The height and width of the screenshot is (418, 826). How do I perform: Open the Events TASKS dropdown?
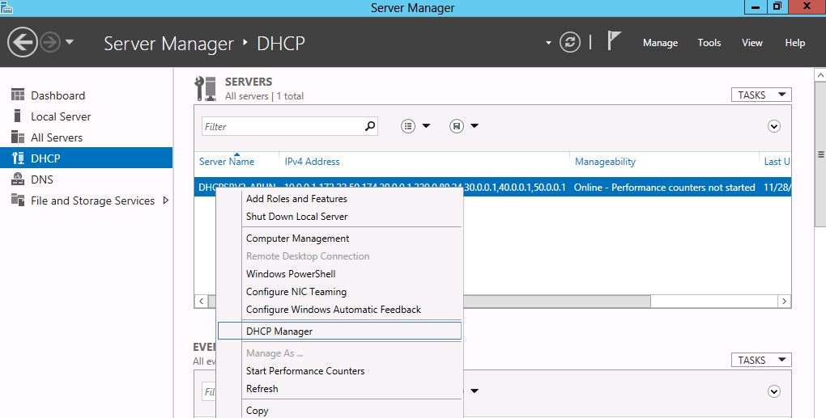761,360
